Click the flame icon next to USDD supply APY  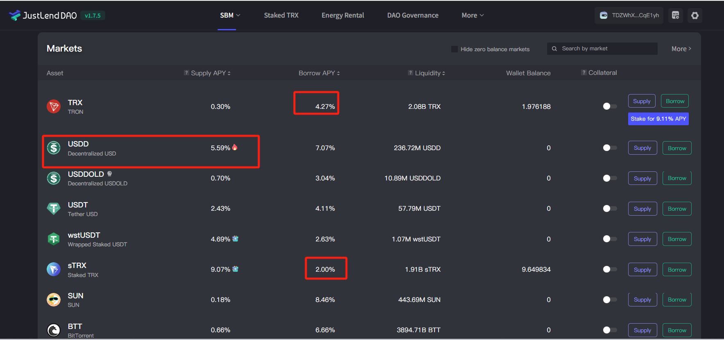click(x=235, y=147)
